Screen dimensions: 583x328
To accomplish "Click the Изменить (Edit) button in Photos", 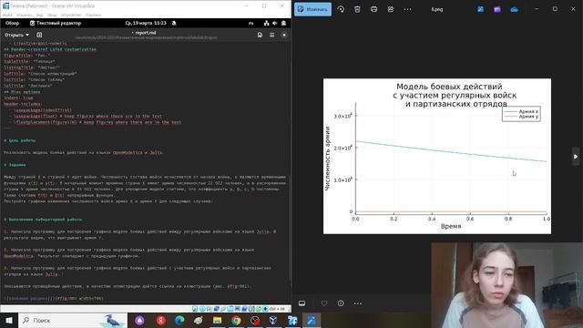I will click(x=312, y=9).
